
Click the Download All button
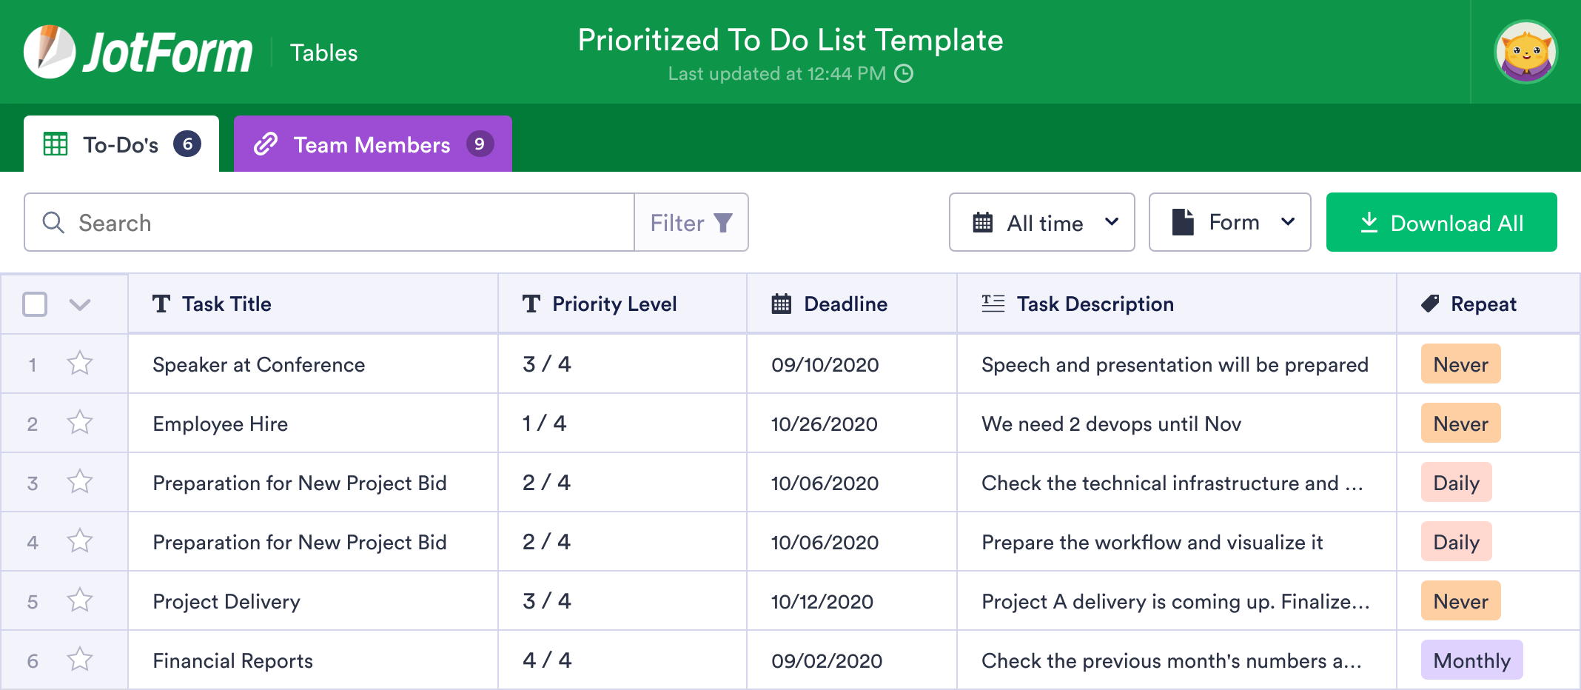click(x=1440, y=222)
